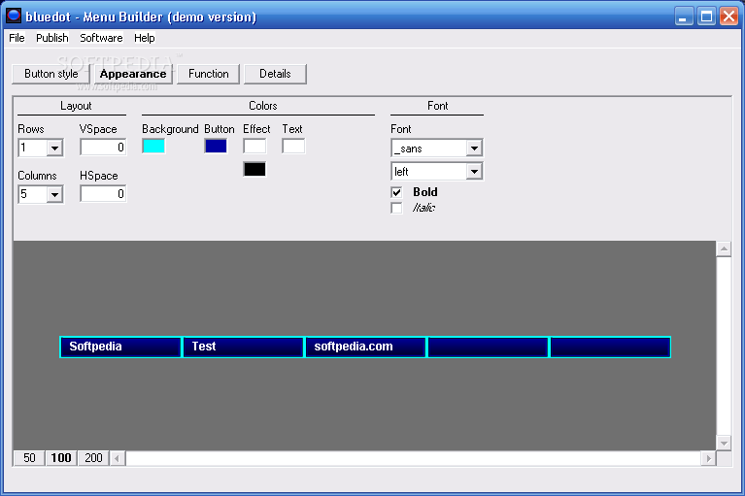Viewport: 745px width, 496px height.
Task: Set zoom to 200
Action: 93,458
